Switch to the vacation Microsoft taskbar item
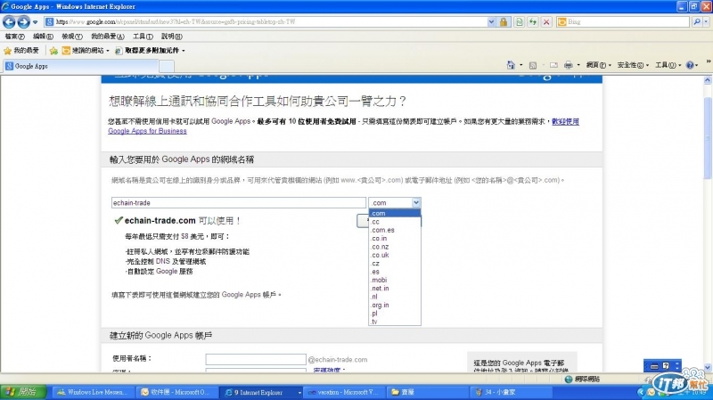713x400 pixels. tap(345, 392)
